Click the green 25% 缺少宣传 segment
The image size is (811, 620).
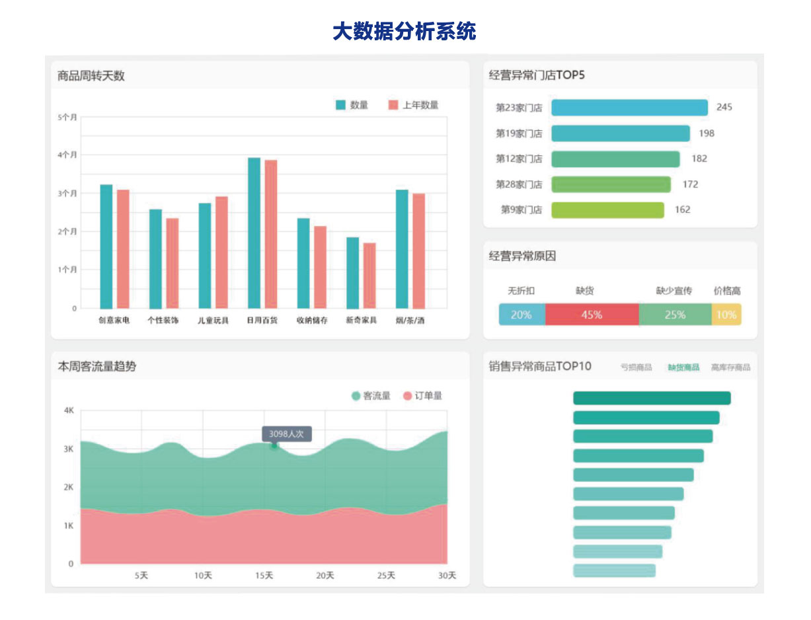click(x=675, y=315)
